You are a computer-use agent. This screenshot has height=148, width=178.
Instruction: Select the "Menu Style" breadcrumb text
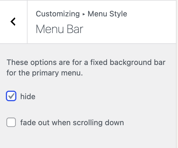[107, 14]
